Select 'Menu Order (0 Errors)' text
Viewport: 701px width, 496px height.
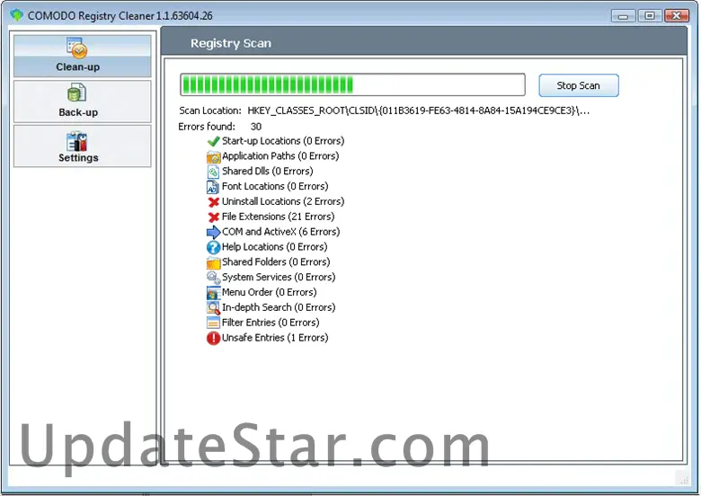coord(269,293)
